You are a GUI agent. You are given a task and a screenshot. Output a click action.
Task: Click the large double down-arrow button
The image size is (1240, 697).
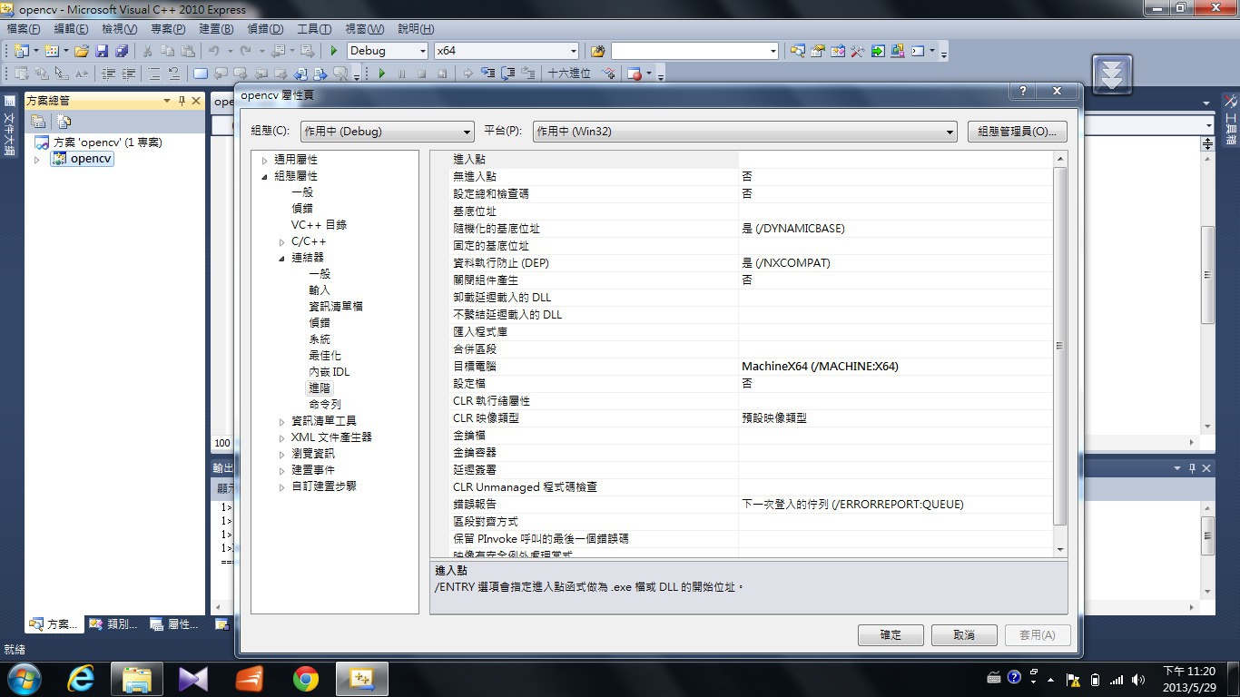(1112, 74)
